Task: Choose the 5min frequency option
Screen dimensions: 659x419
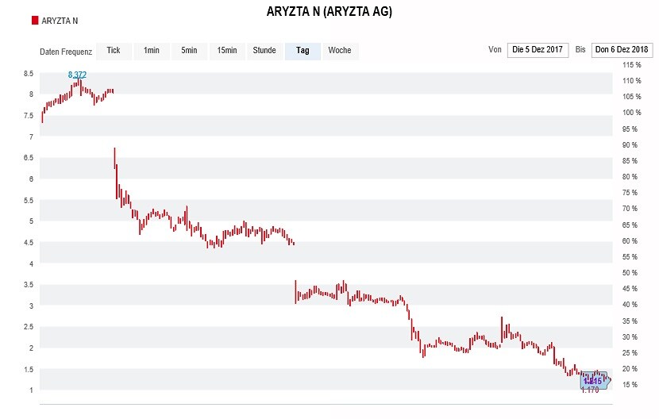Action: [189, 51]
